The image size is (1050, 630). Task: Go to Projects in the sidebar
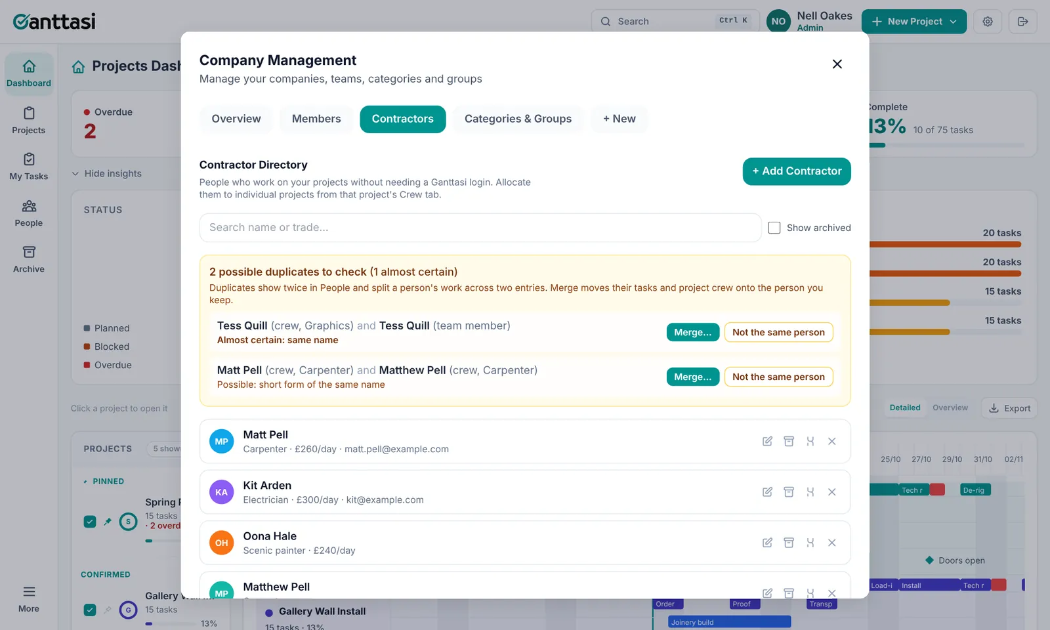(x=29, y=121)
